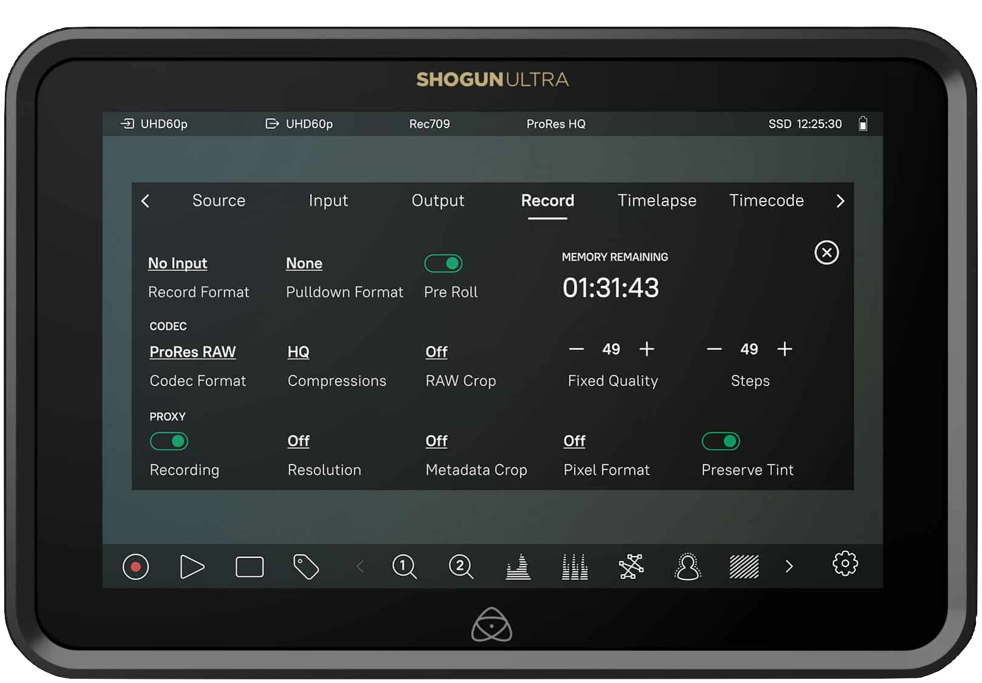Image resolution: width=982 pixels, height=683 pixels.
Task: Tap the output UHD60p status indicator
Action: (299, 124)
